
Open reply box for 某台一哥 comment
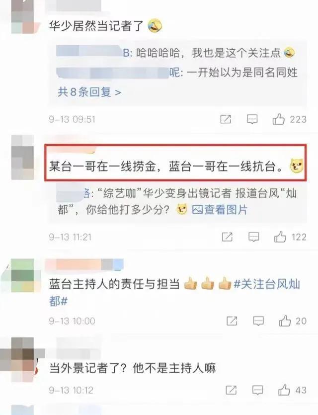[254, 237]
